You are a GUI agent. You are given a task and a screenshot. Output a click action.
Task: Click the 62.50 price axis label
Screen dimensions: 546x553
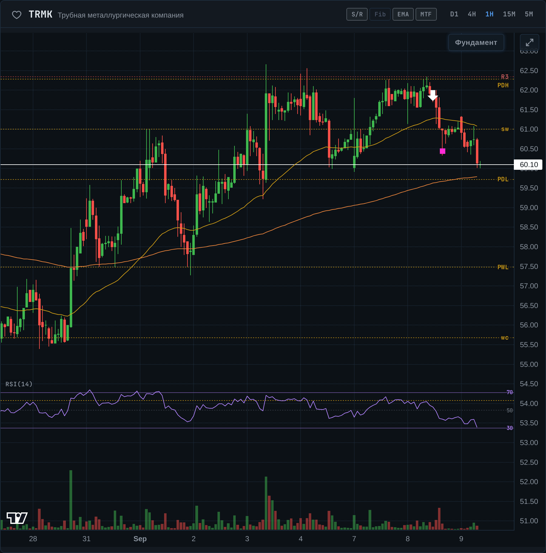(529, 71)
